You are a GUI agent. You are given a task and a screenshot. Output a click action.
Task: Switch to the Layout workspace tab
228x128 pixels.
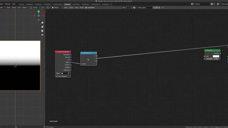coord(21,4)
